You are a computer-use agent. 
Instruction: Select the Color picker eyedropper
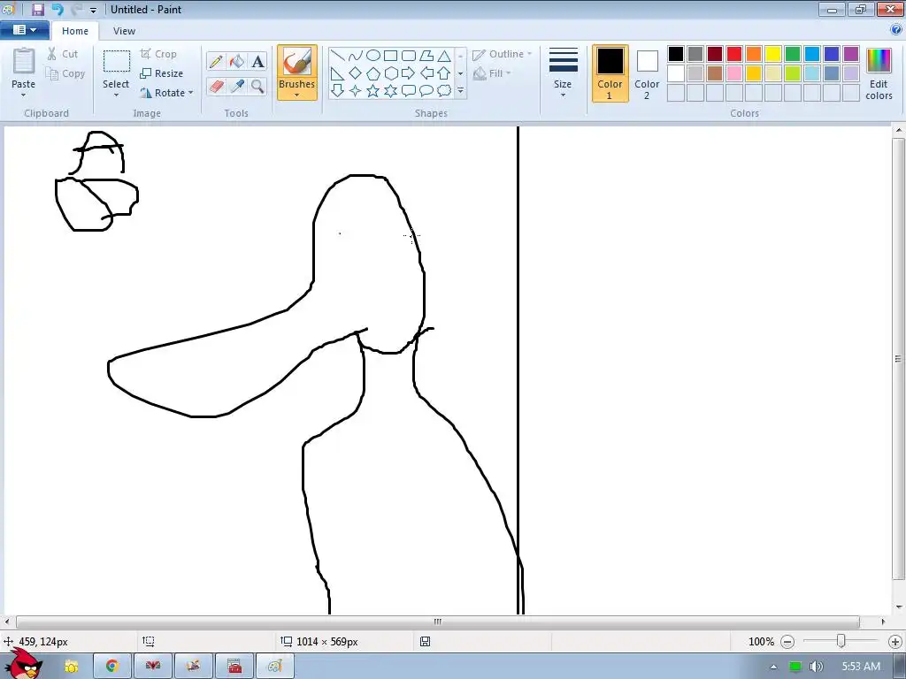pyautogui.click(x=237, y=87)
